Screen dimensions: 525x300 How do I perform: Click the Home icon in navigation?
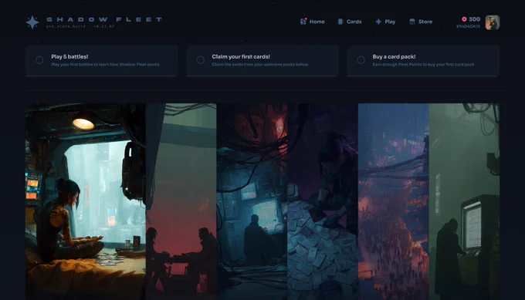303,22
